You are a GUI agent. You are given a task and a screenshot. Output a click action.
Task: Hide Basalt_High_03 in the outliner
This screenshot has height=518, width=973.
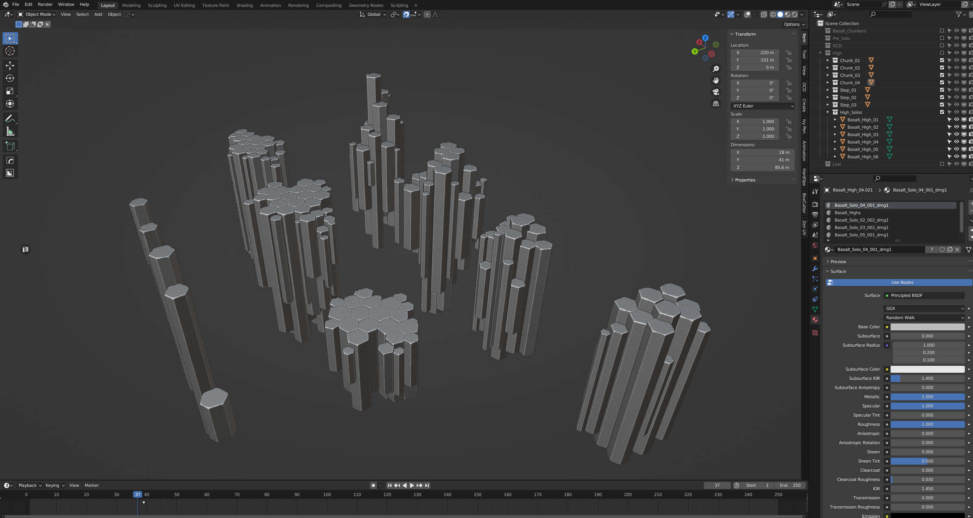pyautogui.click(x=957, y=134)
